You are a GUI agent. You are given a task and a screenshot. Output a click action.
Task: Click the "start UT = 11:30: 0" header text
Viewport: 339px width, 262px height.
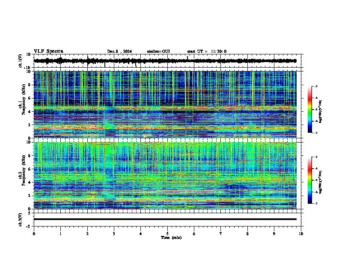point(207,51)
